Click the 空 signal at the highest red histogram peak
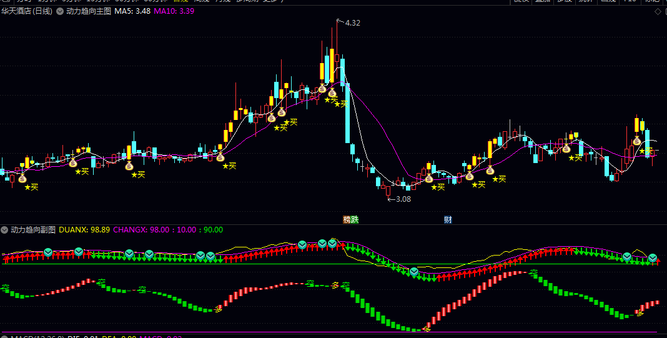Image resolution: width=667 pixels, height=338 pixels. tap(533, 273)
